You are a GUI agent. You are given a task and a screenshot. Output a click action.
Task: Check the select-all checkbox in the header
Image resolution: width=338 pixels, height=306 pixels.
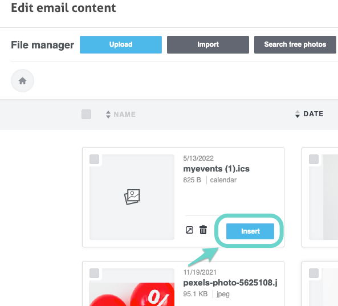coord(86,114)
